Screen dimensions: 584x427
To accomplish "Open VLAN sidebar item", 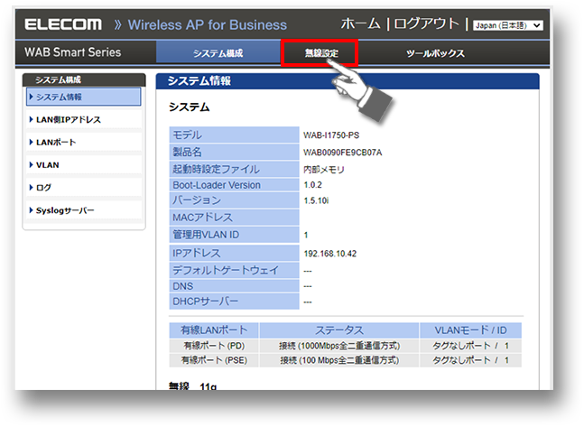I will click(84, 165).
